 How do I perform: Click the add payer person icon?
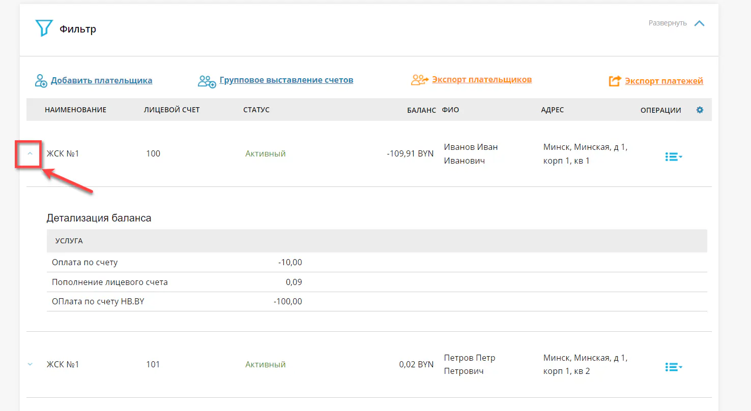click(41, 81)
